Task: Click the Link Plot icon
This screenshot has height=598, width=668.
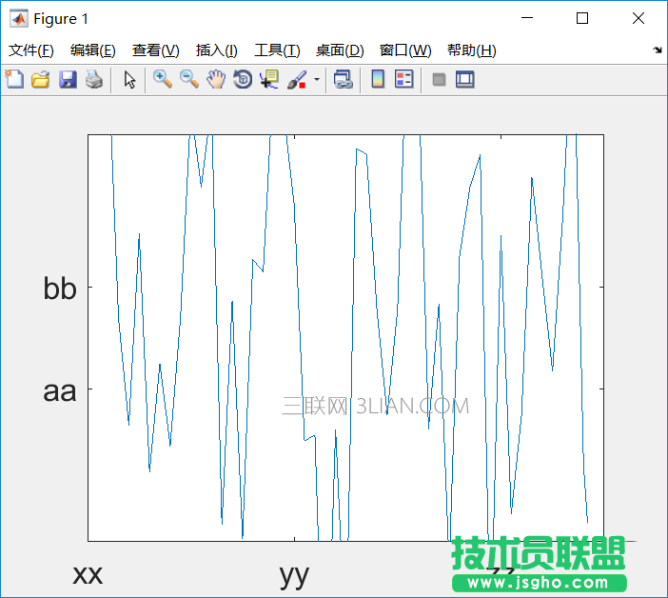Action: [344, 79]
